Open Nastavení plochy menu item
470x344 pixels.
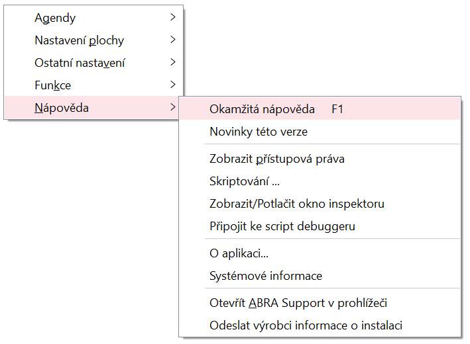79,40
